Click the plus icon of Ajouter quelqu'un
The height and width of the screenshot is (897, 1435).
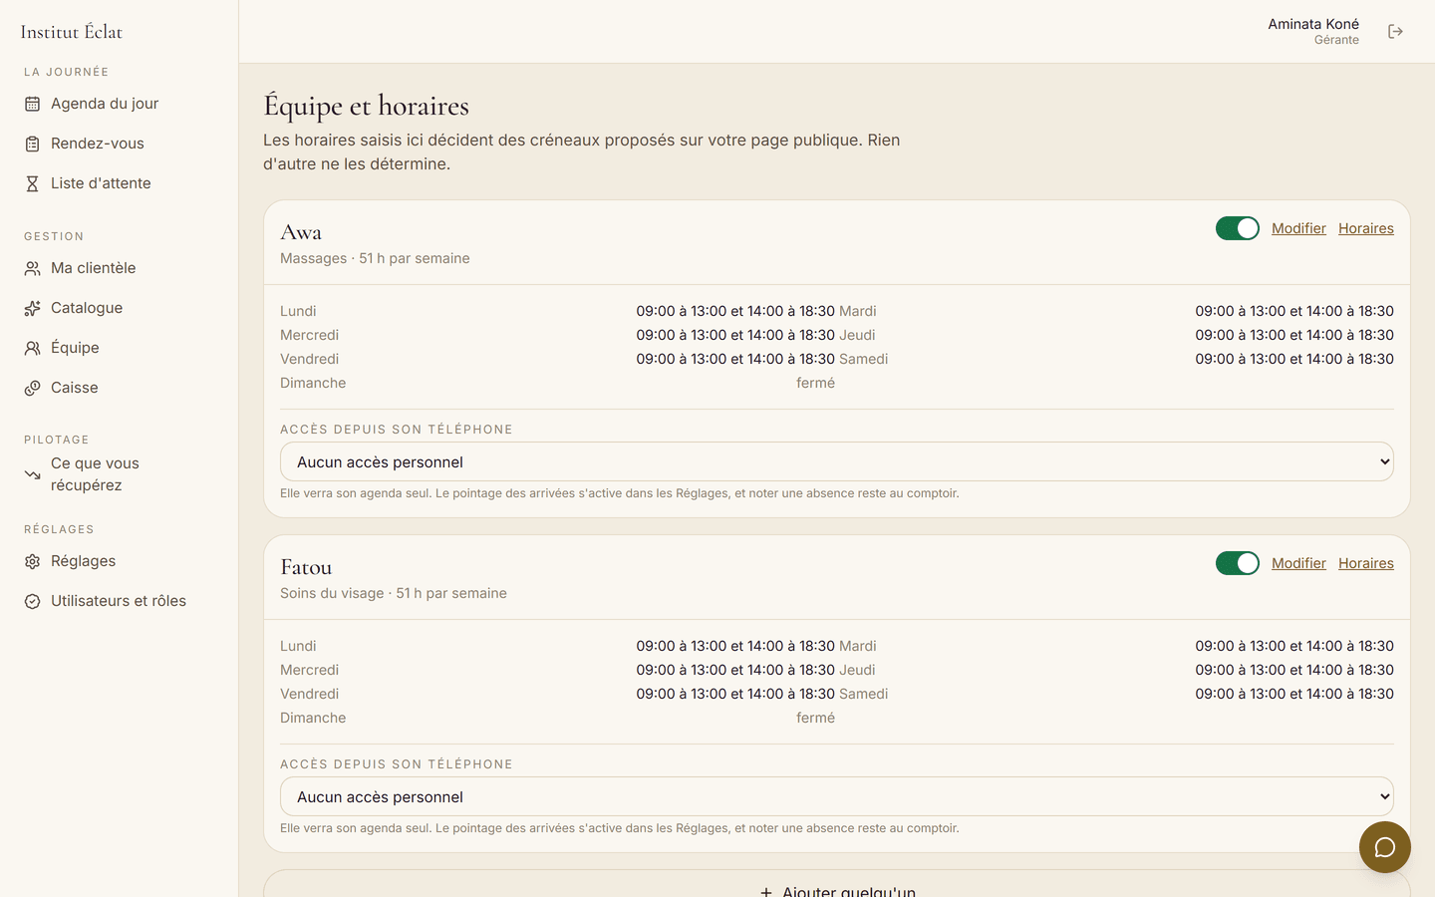[x=766, y=892]
